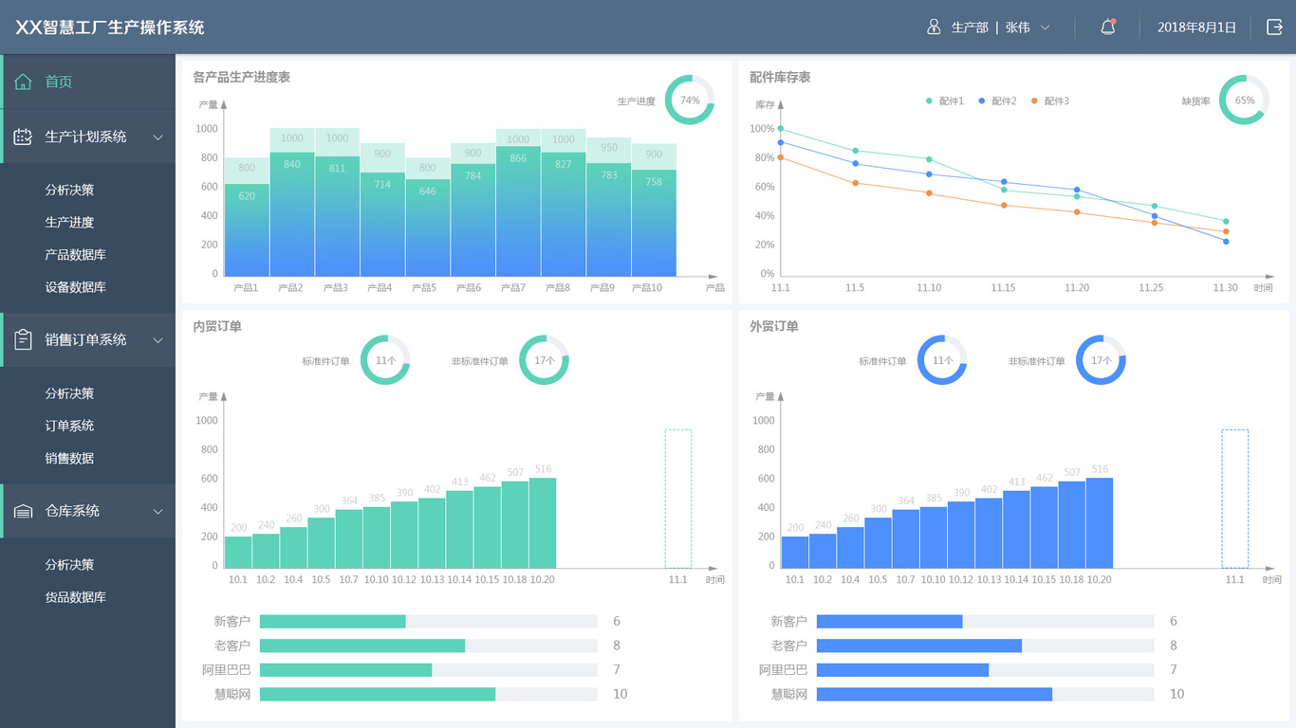Click the 各产品生产进度表 panel title
Screen dimensions: 1296x728
point(242,77)
